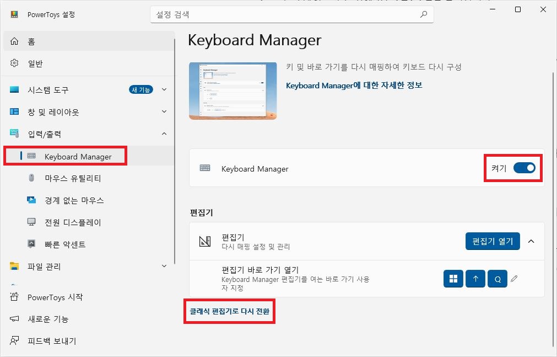
Task: Open Keyboard Manager에 대한 자세한 정보 link
Action: click(354, 86)
